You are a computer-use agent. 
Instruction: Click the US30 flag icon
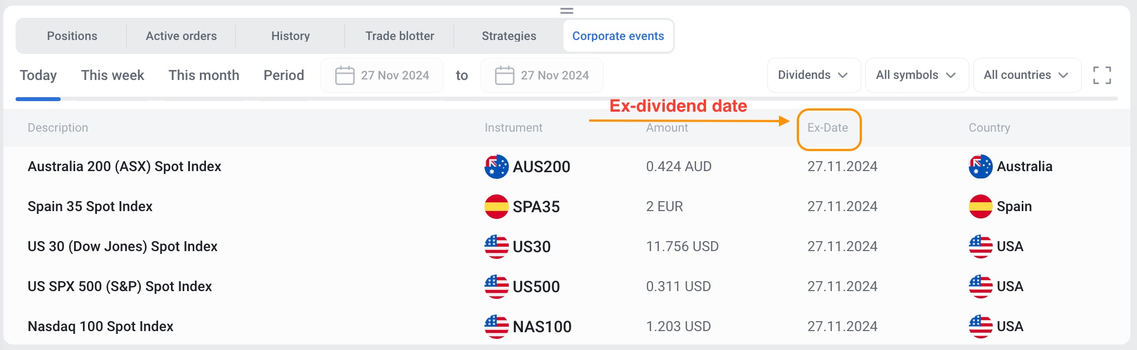pos(496,247)
